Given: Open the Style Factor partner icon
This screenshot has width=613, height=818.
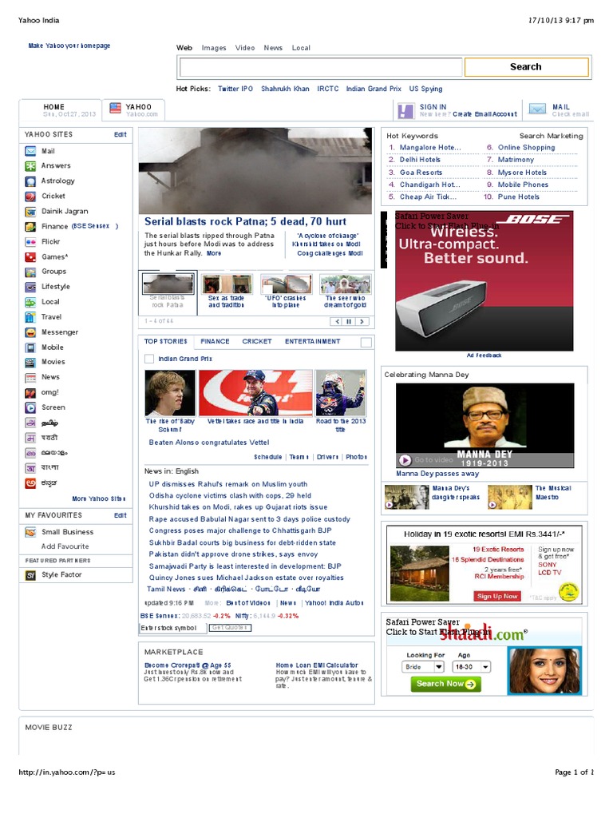Looking at the screenshot, I should point(30,575).
